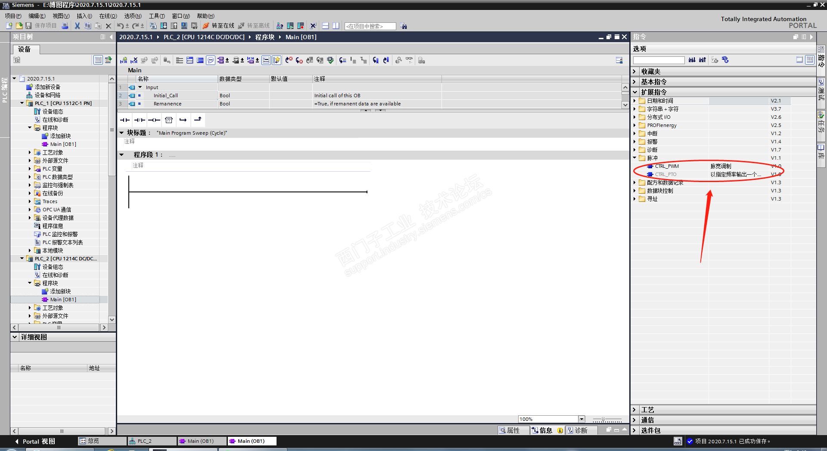Click the project search input field
The image size is (827, 451).
[370, 26]
